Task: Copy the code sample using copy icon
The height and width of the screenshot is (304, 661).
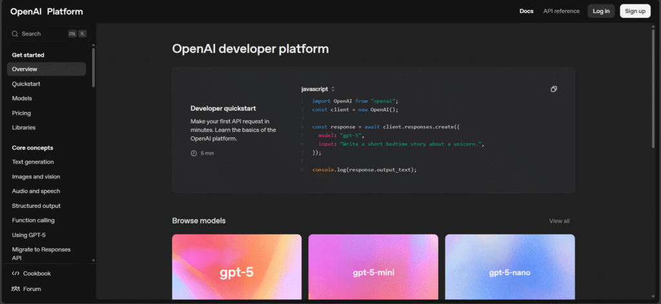Action: 554,89
